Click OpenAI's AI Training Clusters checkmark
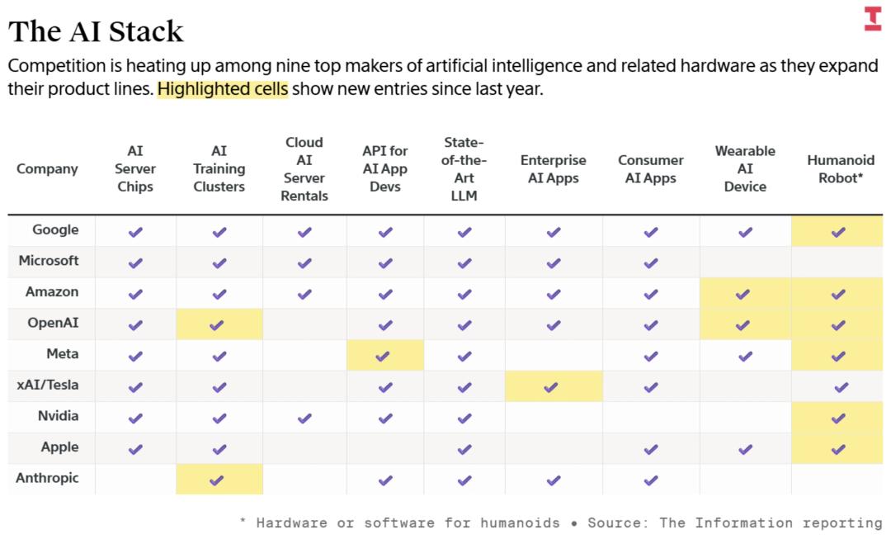The width and height of the screenshot is (891, 539). (218, 325)
